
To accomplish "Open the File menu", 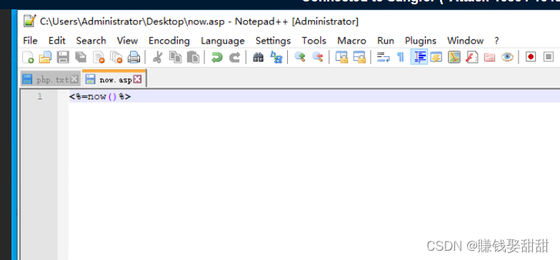I will [30, 41].
